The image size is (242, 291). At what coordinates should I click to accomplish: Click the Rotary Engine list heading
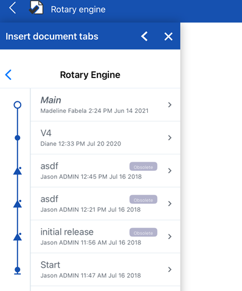[x=90, y=75]
